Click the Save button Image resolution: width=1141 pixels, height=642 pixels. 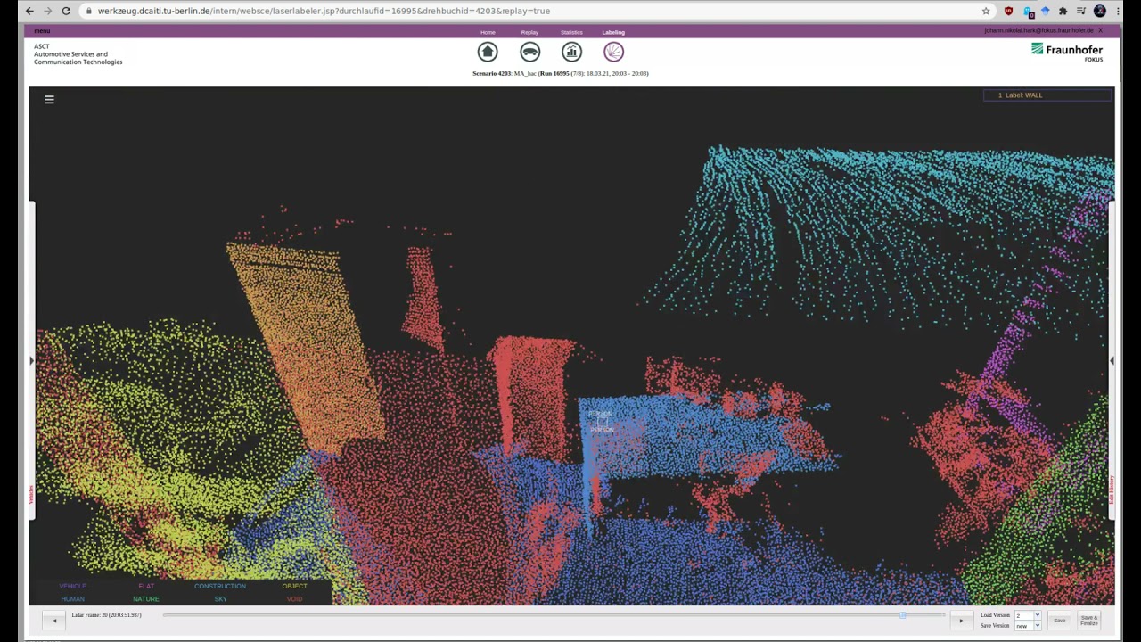pos(1059,621)
